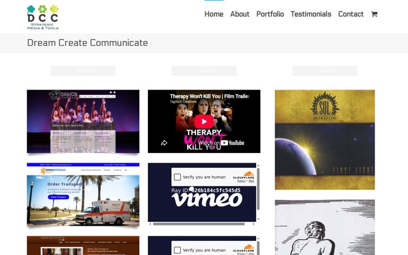Click the Cloudflare logo in Vimeo frame
This screenshot has width=408, height=255.
click(x=244, y=175)
